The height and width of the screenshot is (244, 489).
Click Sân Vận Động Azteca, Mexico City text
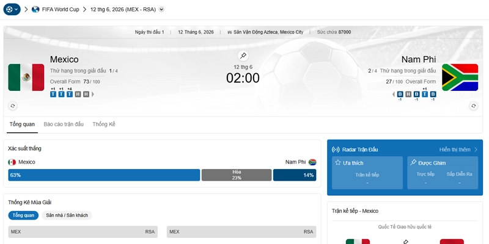point(268,32)
